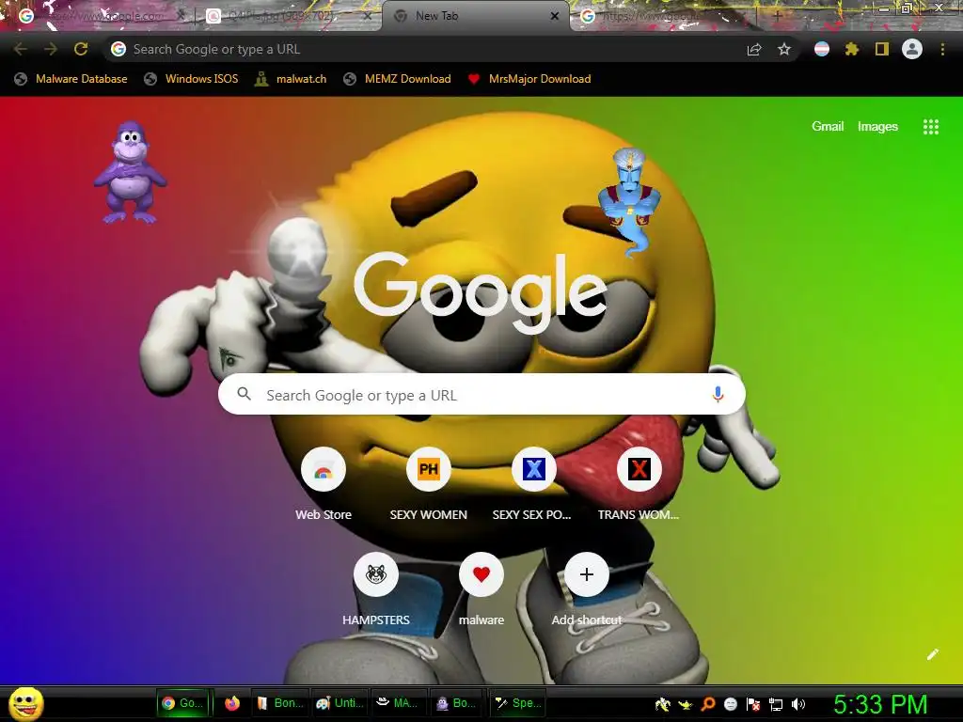Open the Extensions puzzle piece menu
Screen dimensions: 963x722
(852, 49)
